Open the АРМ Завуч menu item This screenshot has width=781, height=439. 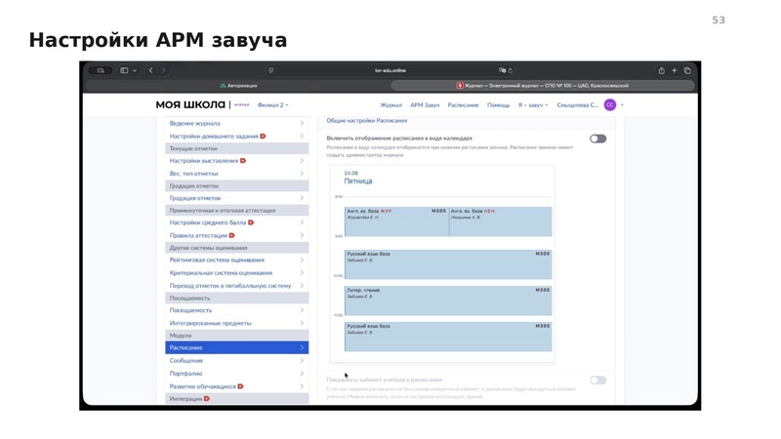point(425,105)
